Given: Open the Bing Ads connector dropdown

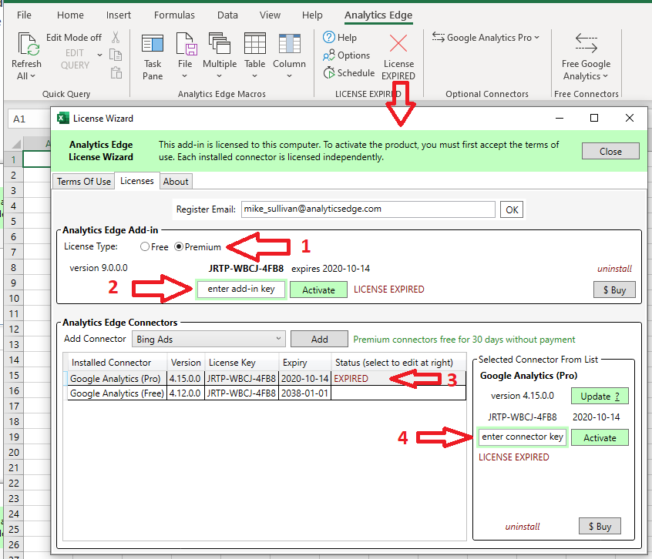Looking at the screenshot, I should 208,339.
